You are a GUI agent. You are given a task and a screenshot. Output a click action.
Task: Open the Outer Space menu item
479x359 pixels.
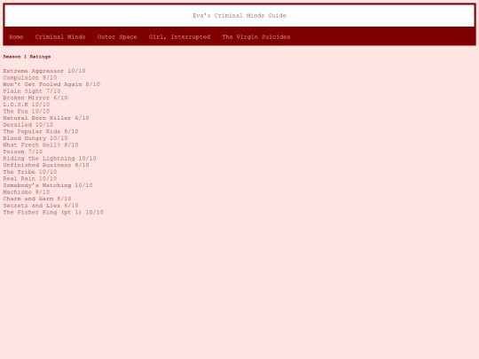[117, 37]
